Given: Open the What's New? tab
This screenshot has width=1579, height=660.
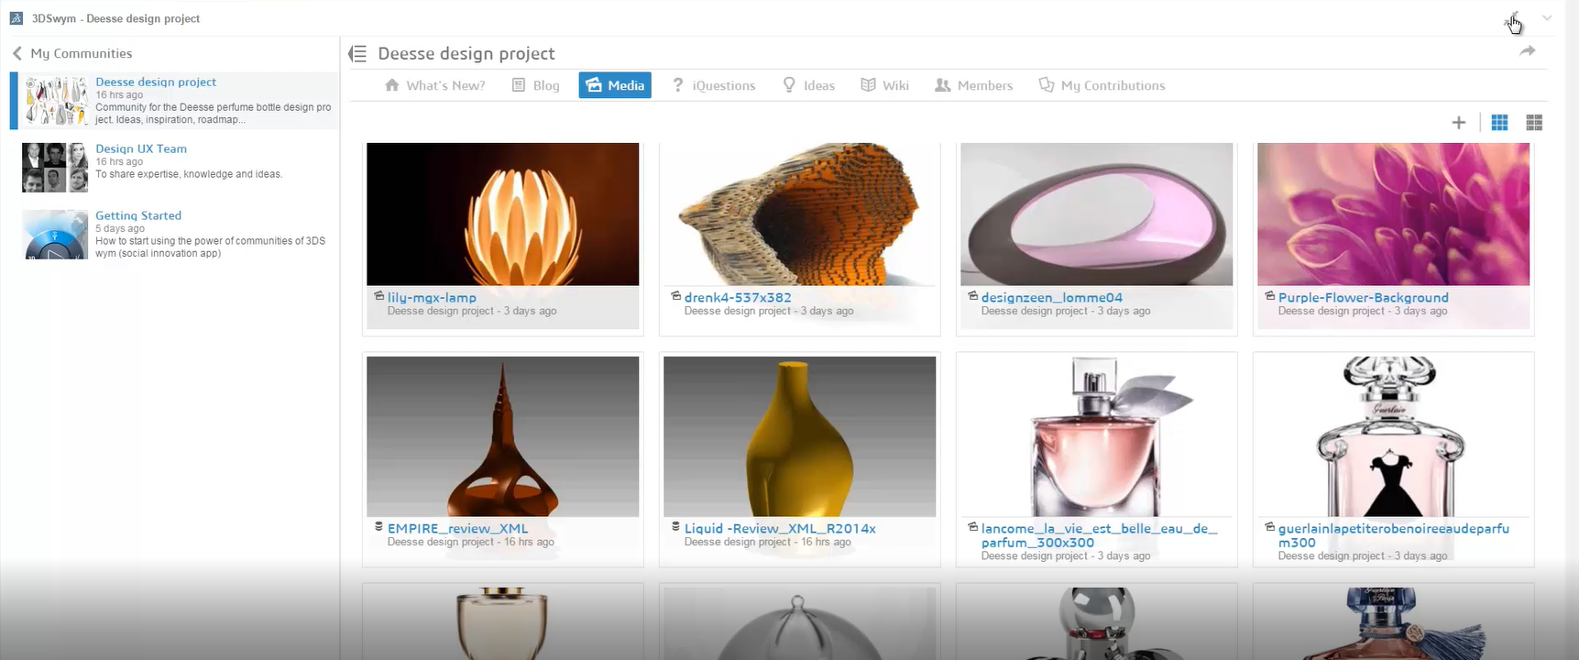Looking at the screenshot, I should (434, 85).
